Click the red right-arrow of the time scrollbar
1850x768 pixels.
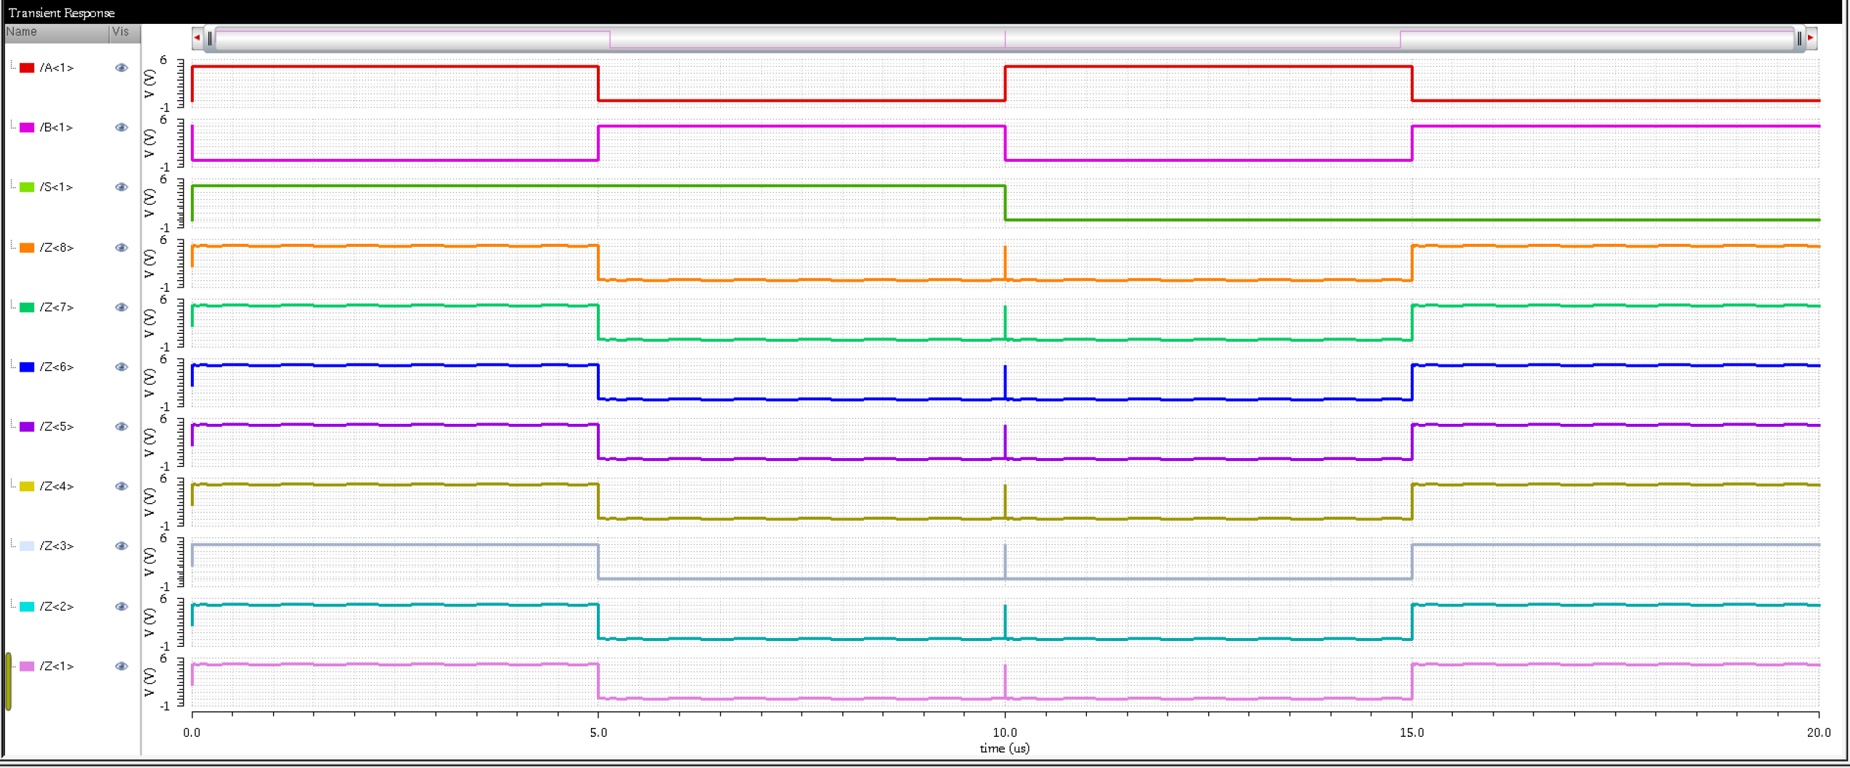click(x=1811, y=38)
